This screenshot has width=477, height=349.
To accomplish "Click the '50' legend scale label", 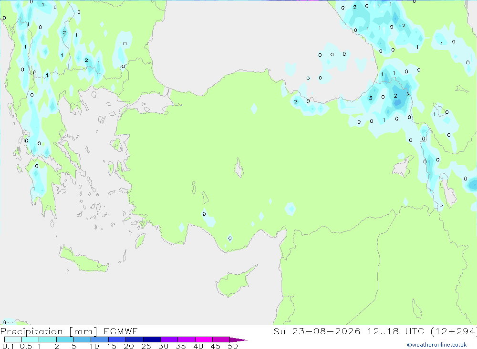I will click(x=233, y=346).
